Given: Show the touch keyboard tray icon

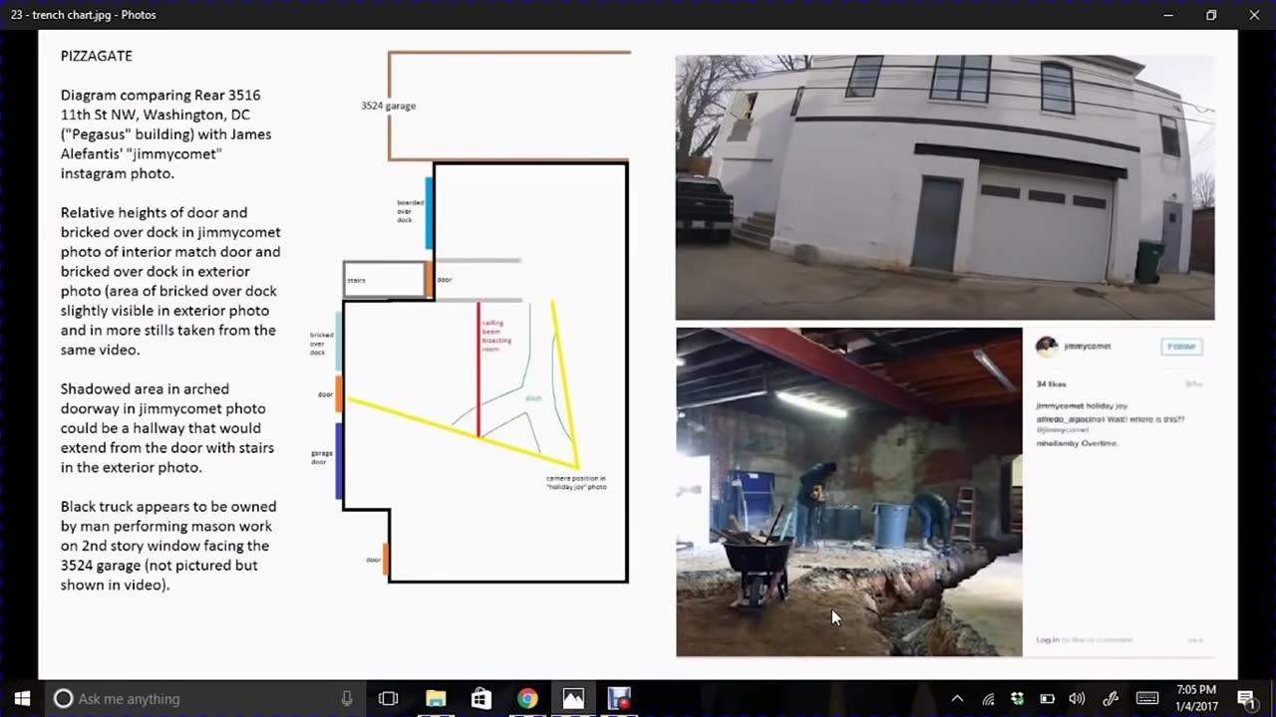Looking at the screenshot, I should coord(1146,698).
